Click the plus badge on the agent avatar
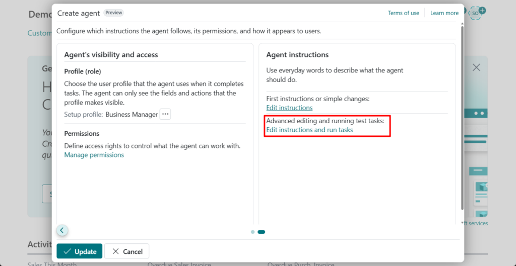 (x=482, y=10)
